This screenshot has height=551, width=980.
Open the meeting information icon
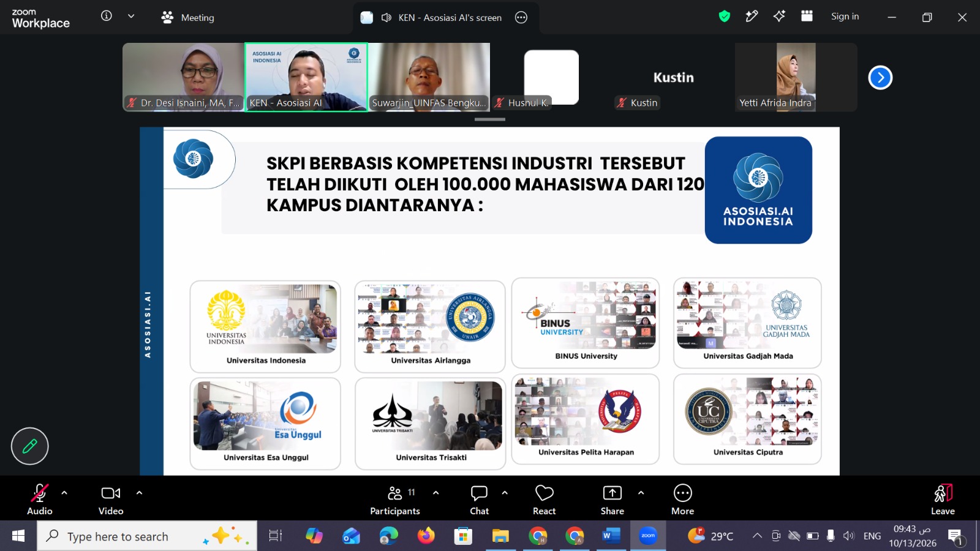[x=107, y=16]
